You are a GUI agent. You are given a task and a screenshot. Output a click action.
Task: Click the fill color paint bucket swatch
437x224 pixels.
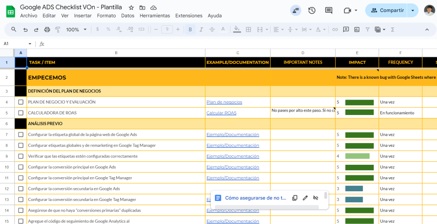point(237,30)
